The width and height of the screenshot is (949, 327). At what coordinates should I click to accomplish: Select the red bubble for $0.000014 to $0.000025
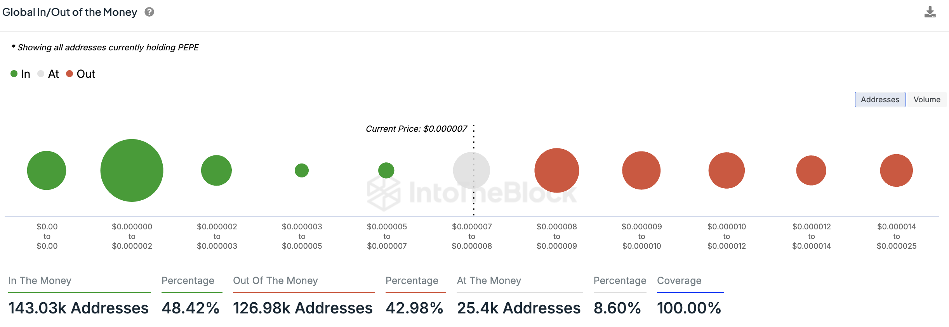coord(896,170)
